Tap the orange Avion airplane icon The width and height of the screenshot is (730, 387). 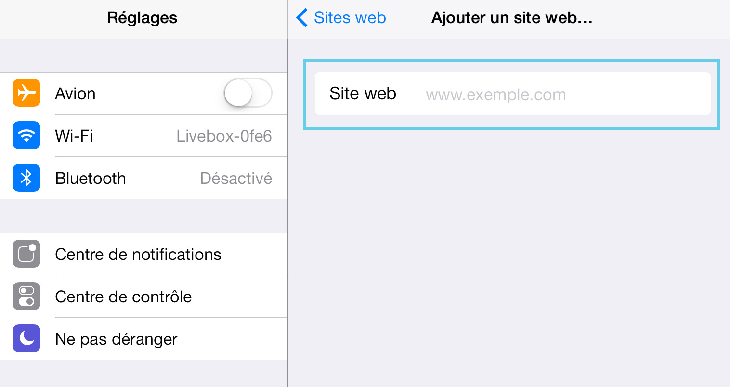[26, 93]
